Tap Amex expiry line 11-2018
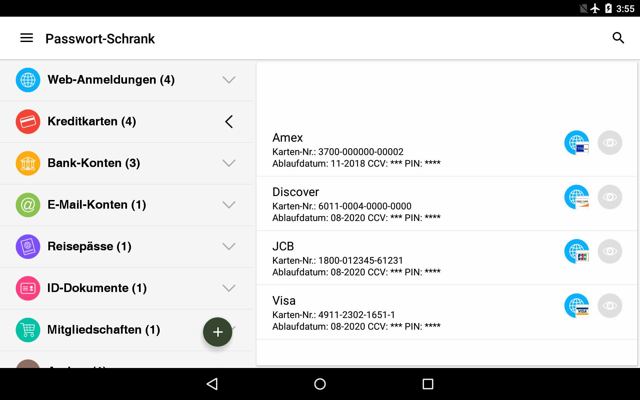This screenshot has width=640, height=400. click(x=356, y=164)
